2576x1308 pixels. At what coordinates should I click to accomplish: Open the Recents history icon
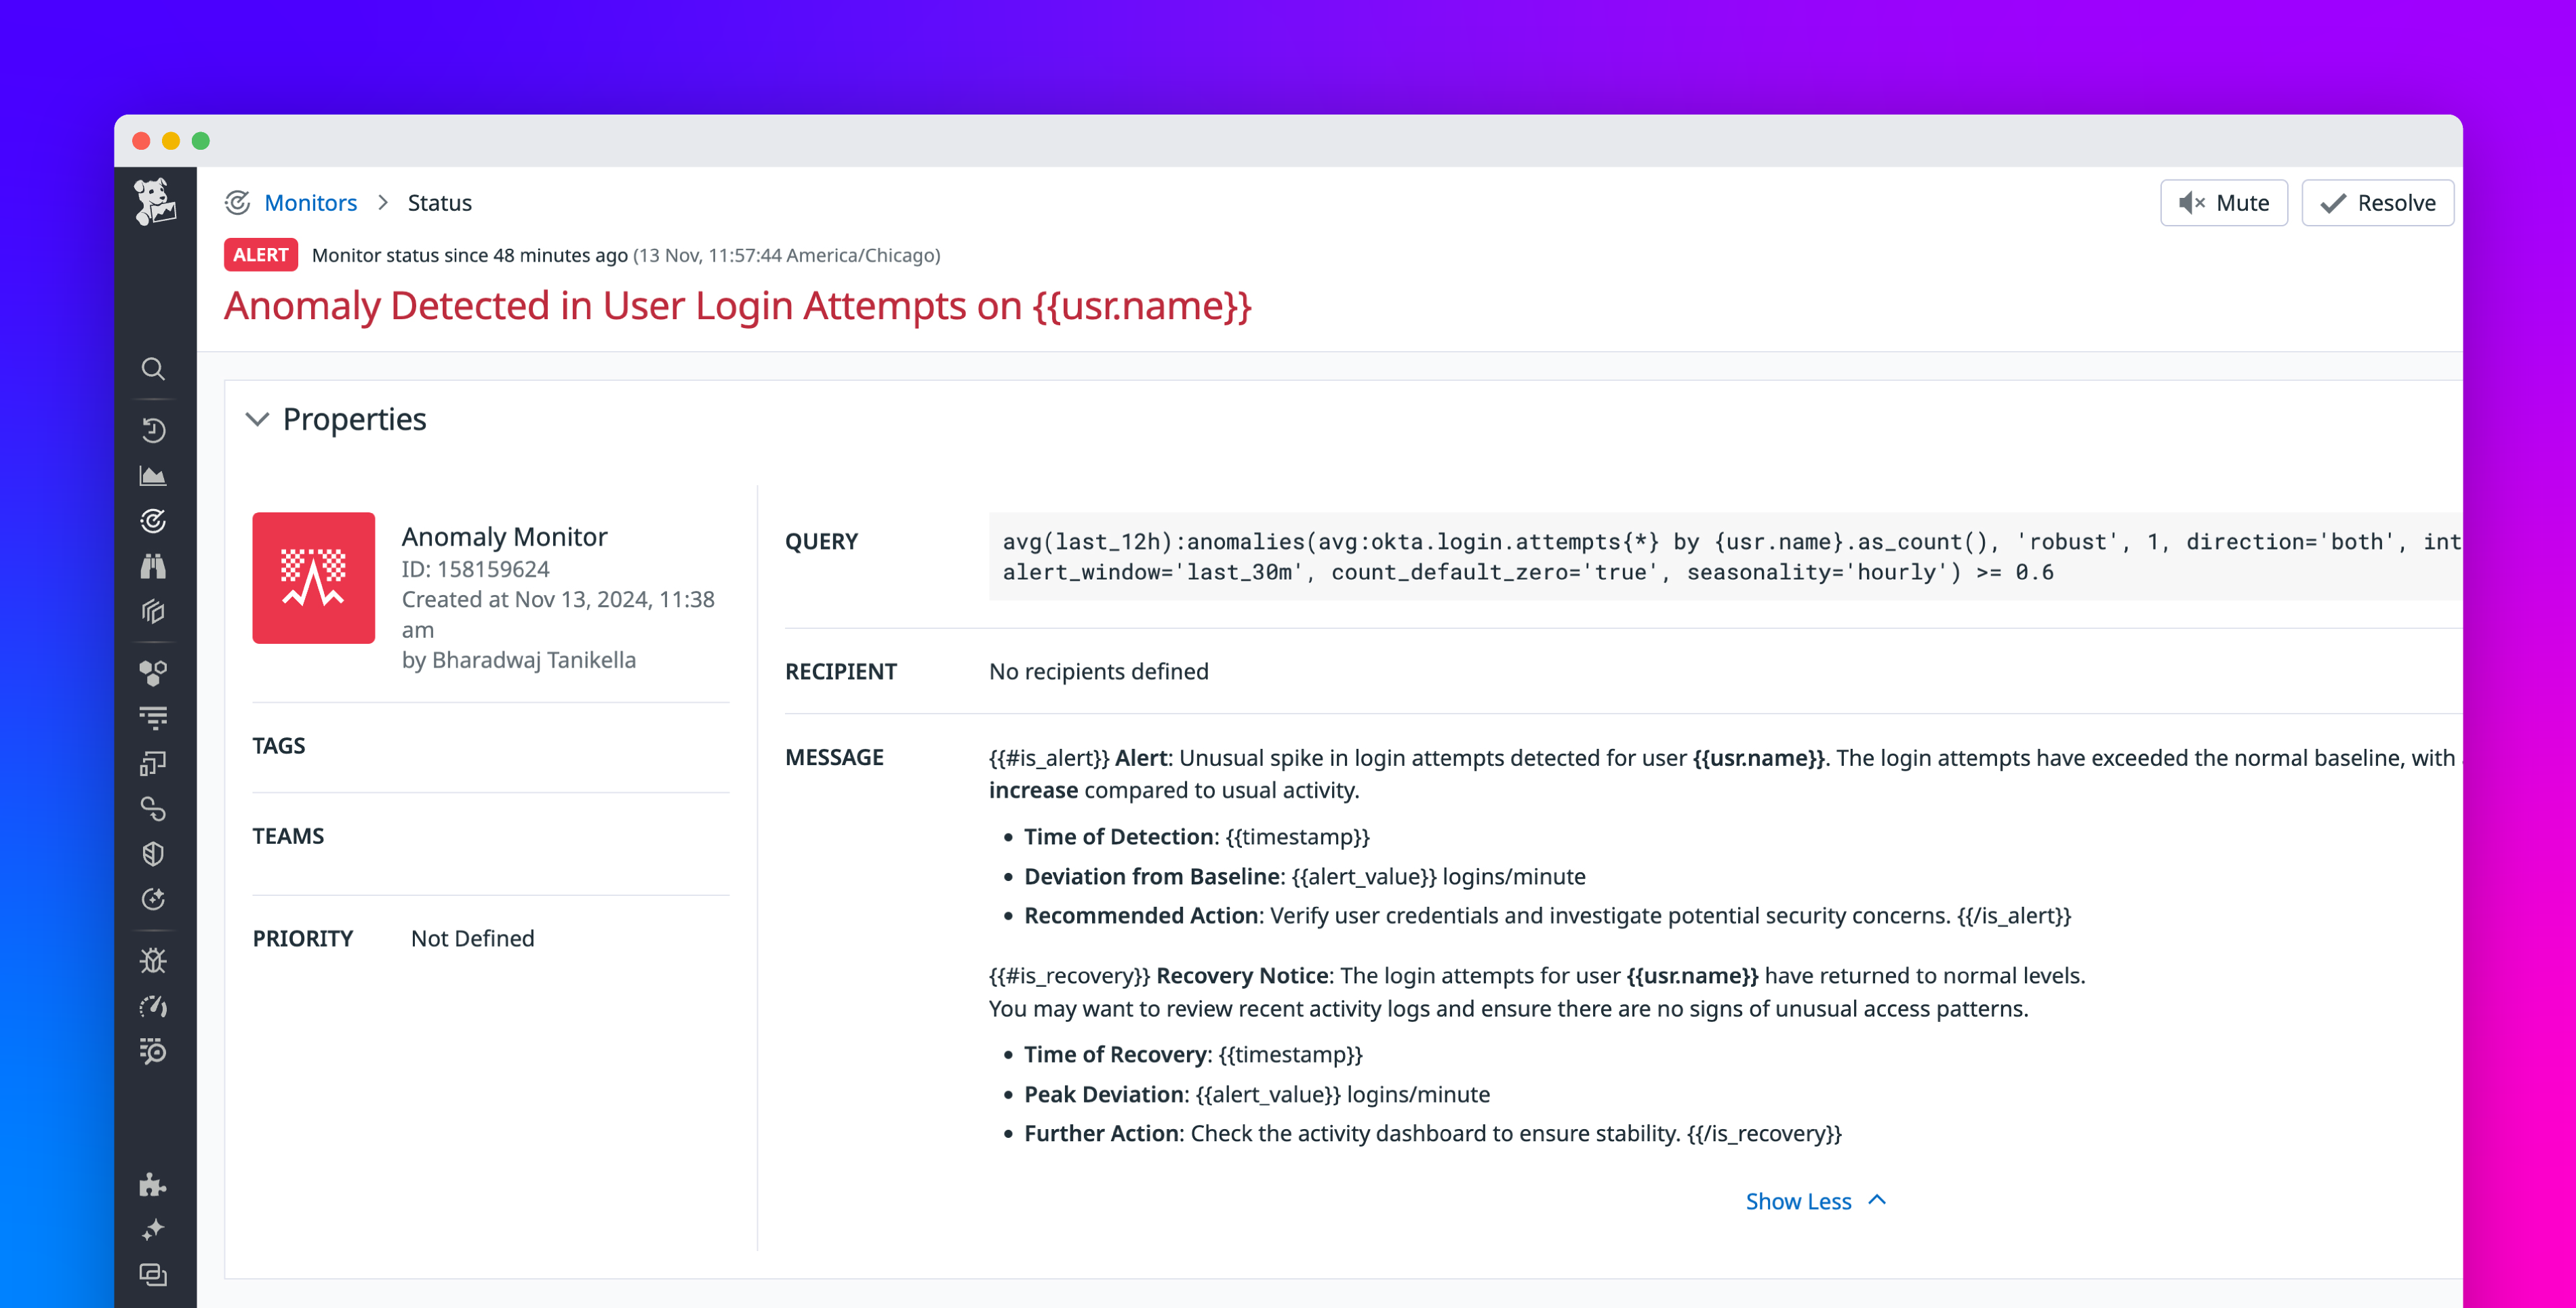pyautogui.click(x=154, y=430)
